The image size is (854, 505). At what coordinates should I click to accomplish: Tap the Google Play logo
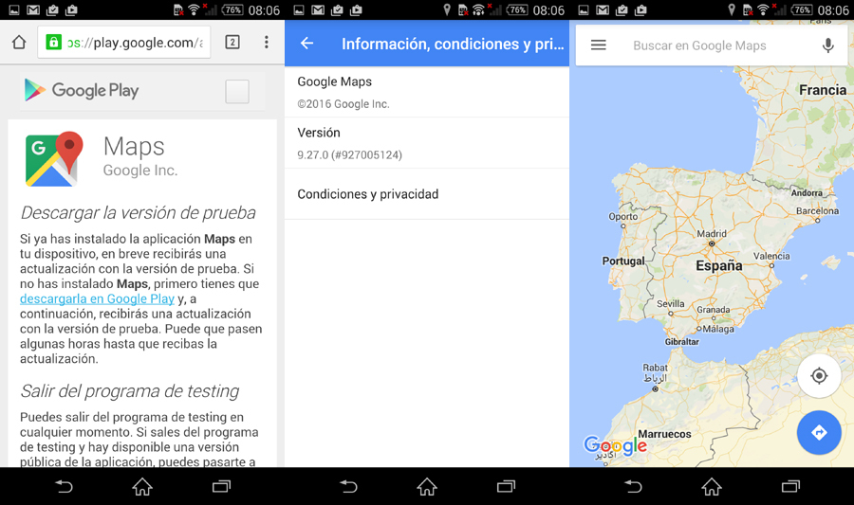(82, 91)
